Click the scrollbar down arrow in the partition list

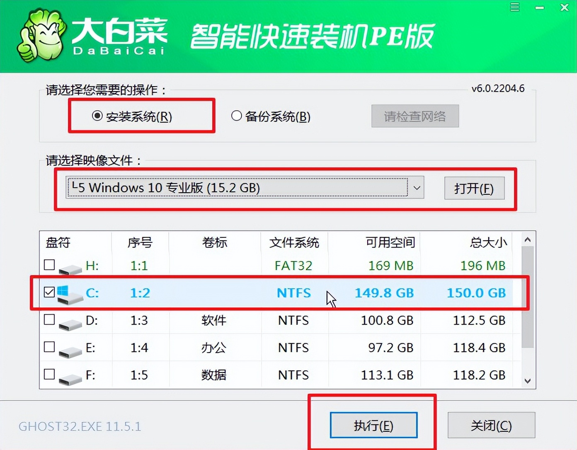[527, 381]
